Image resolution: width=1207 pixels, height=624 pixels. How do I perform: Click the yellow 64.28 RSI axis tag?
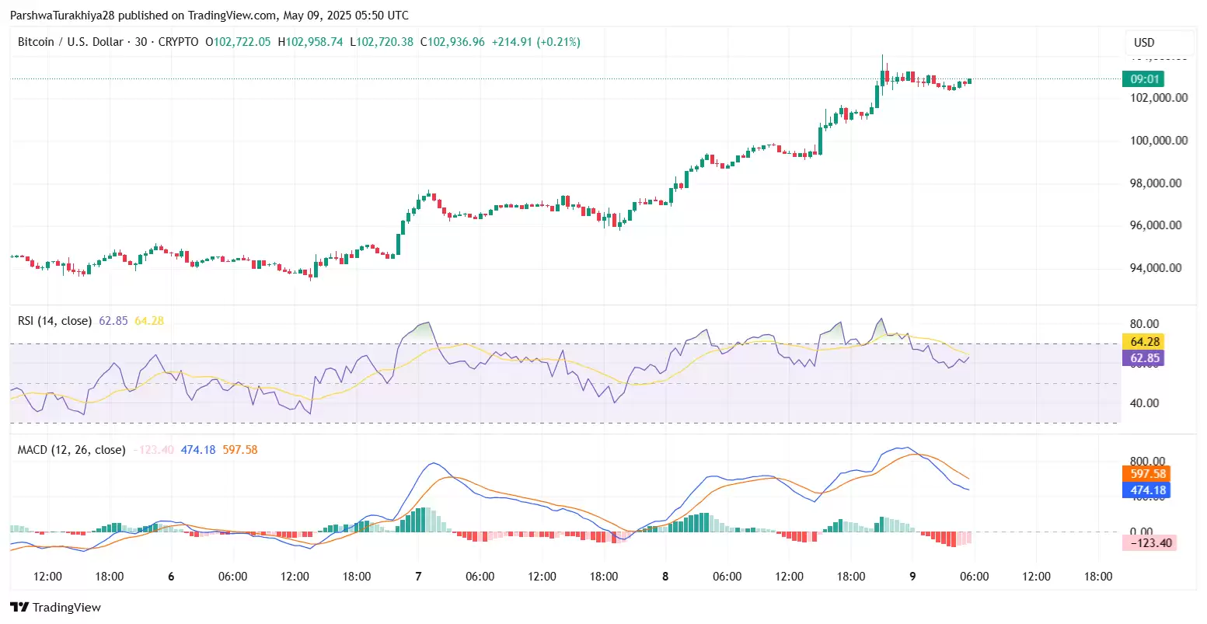(1144, 342)
